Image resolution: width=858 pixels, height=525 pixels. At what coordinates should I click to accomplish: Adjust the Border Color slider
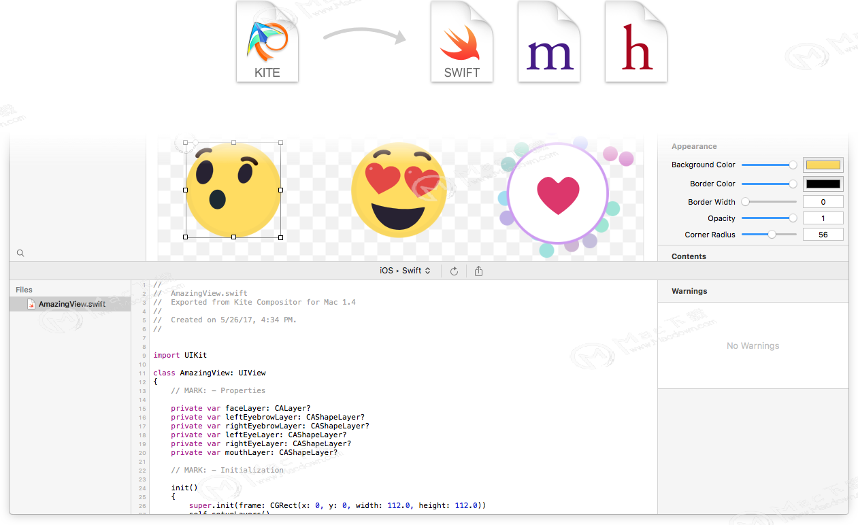point(769,184)
